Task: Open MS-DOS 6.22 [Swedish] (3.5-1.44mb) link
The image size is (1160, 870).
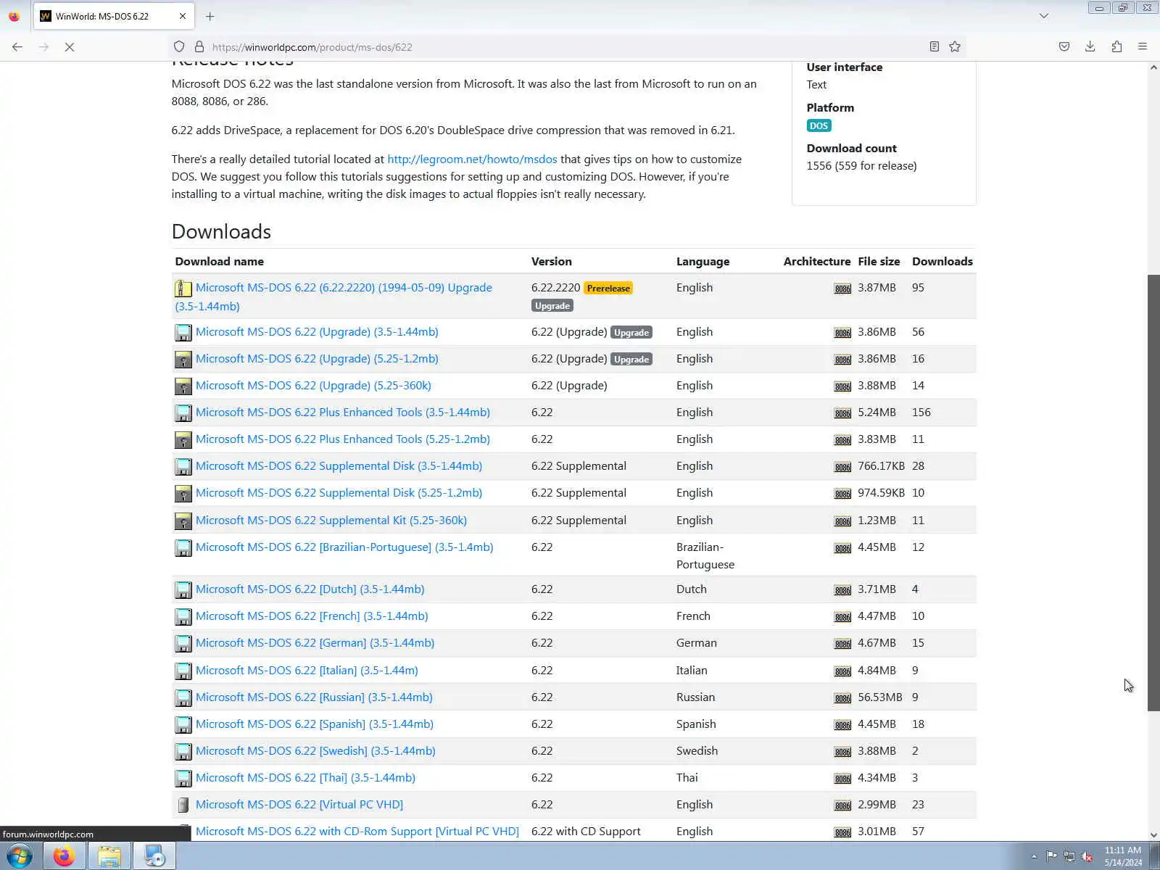Action: tap(315, 750)
